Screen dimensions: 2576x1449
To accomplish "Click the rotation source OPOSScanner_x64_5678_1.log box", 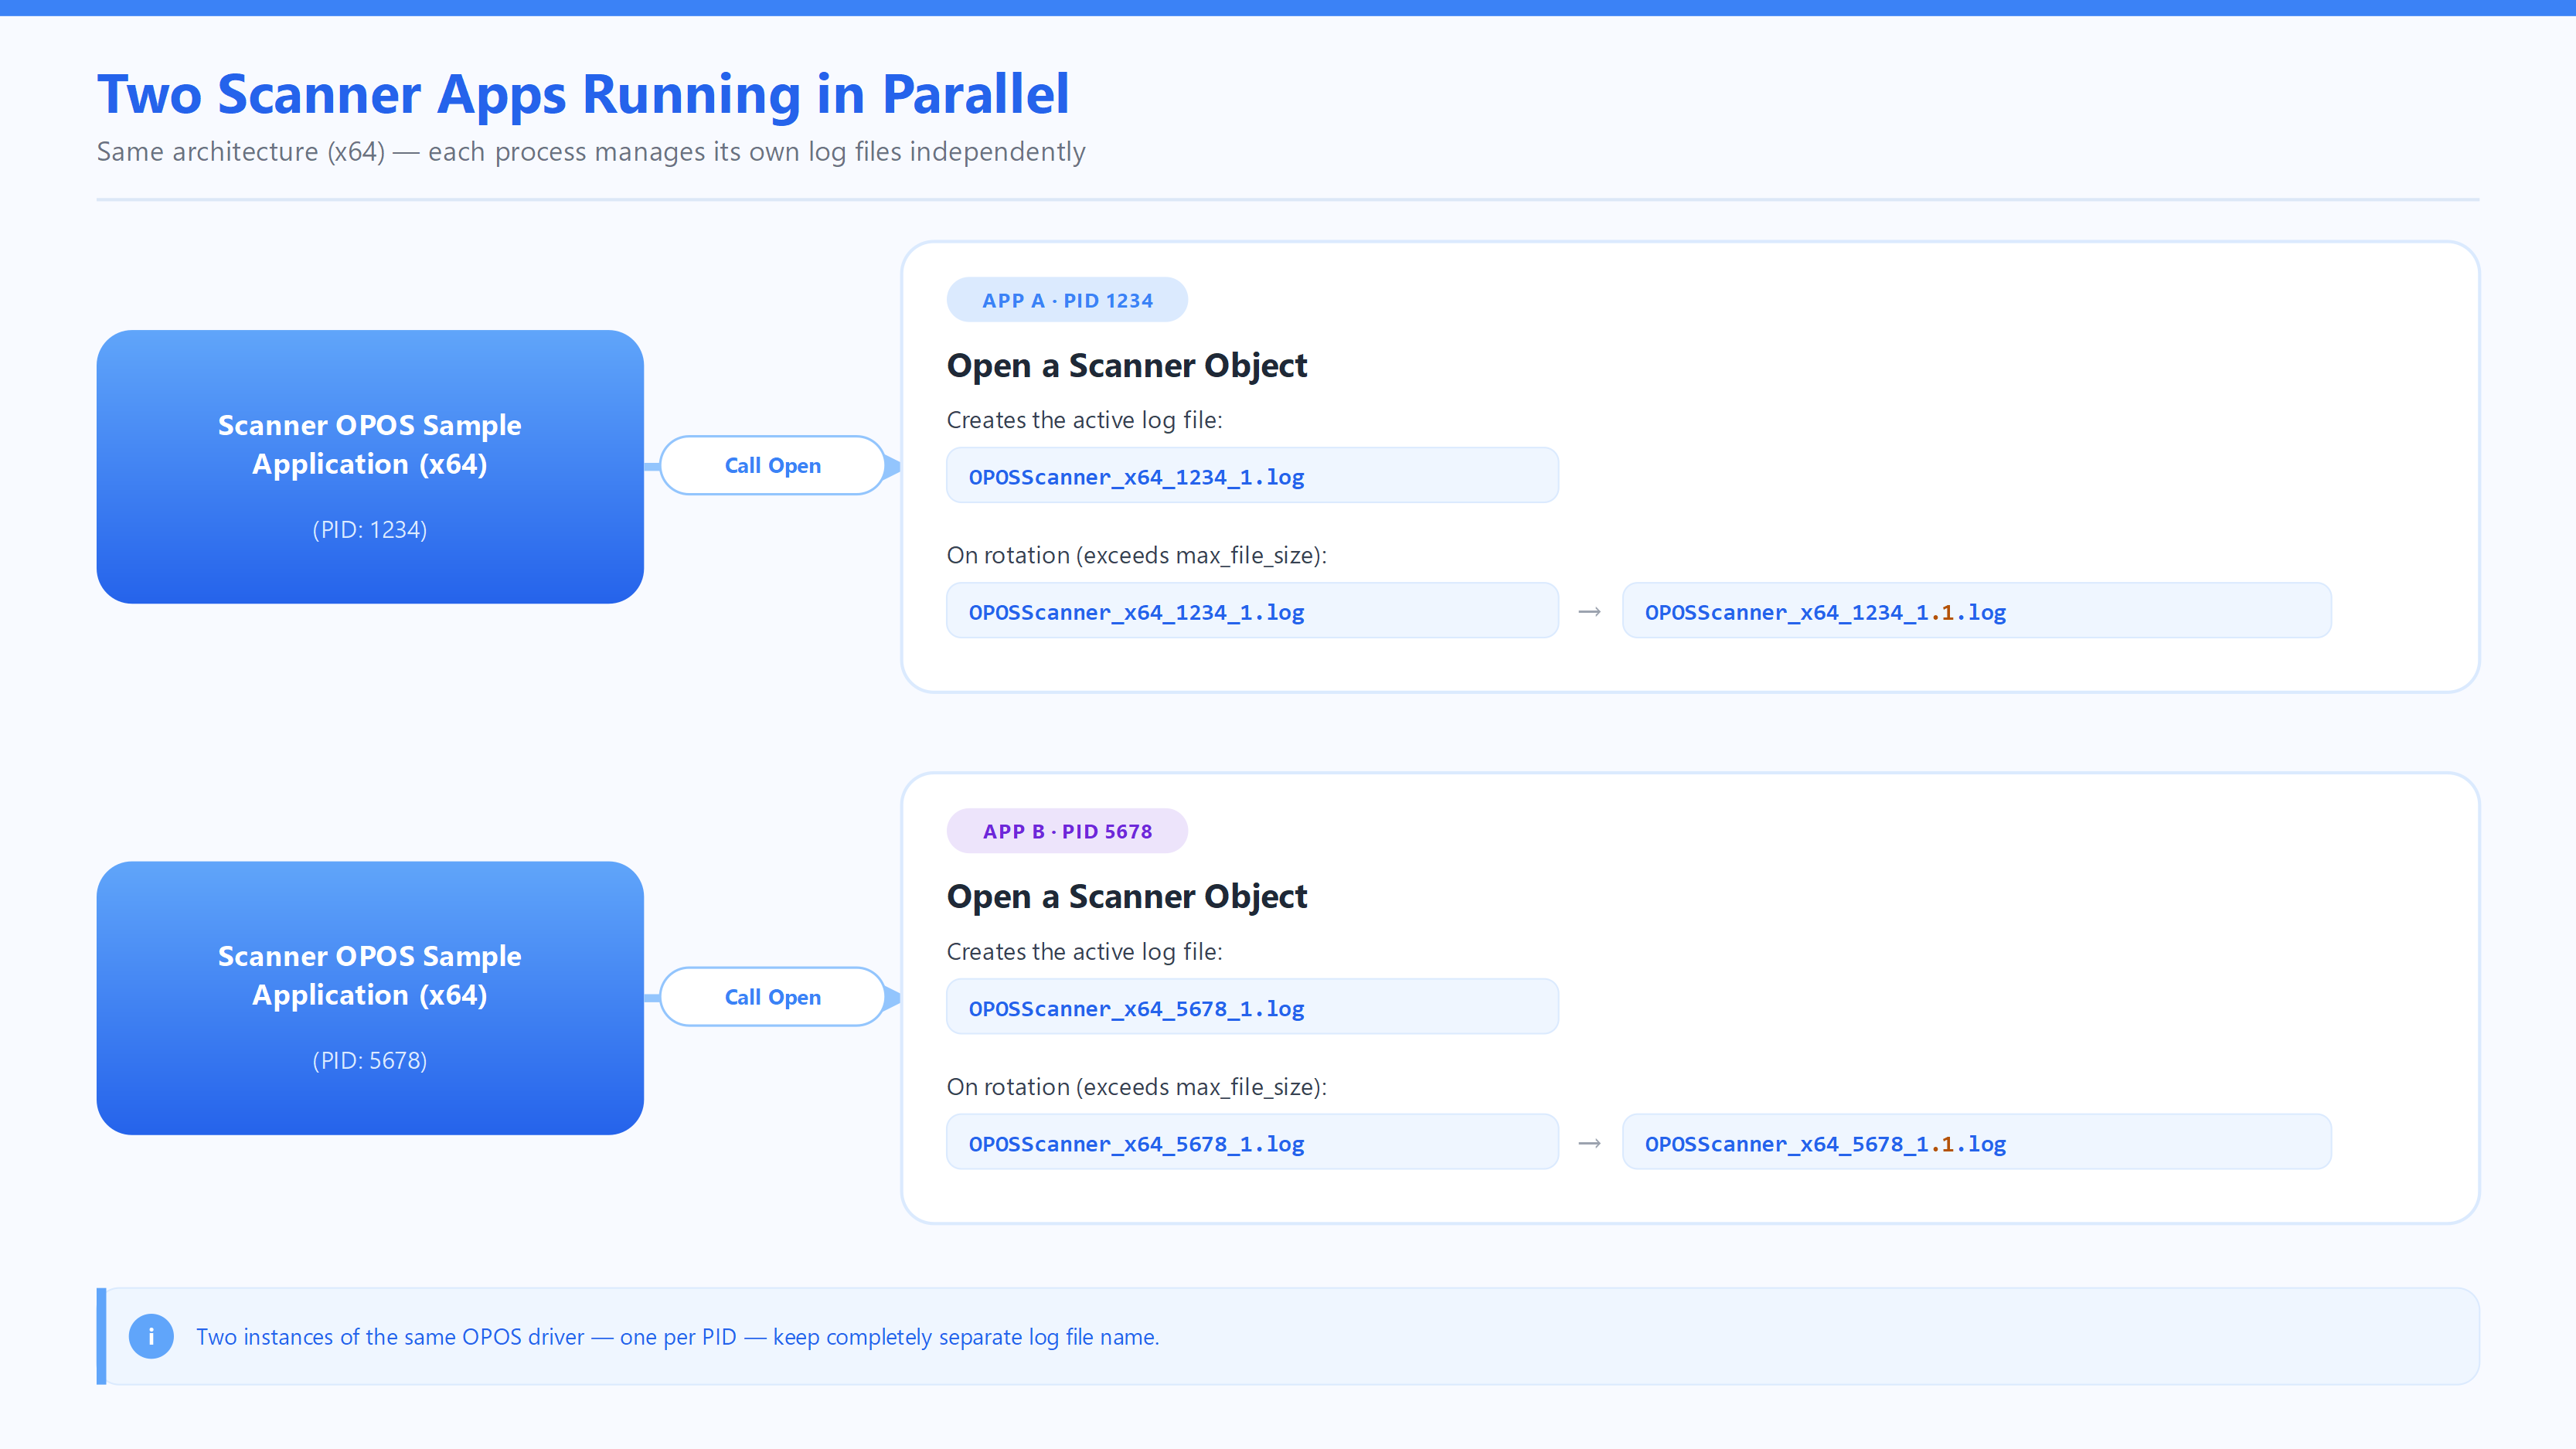I will (1252, 1142).
